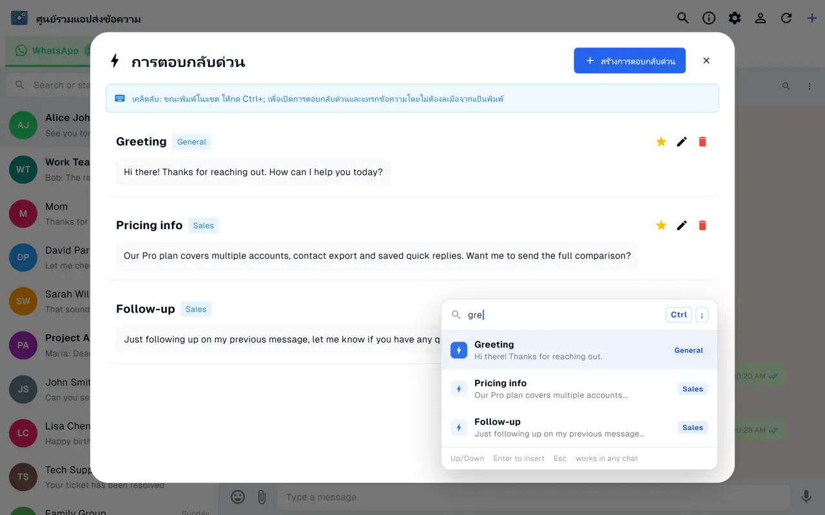The width and height of the screenshot is (825, 515).
Task: Choose Follow-up from the quick insert list
Action: (579, 427)
